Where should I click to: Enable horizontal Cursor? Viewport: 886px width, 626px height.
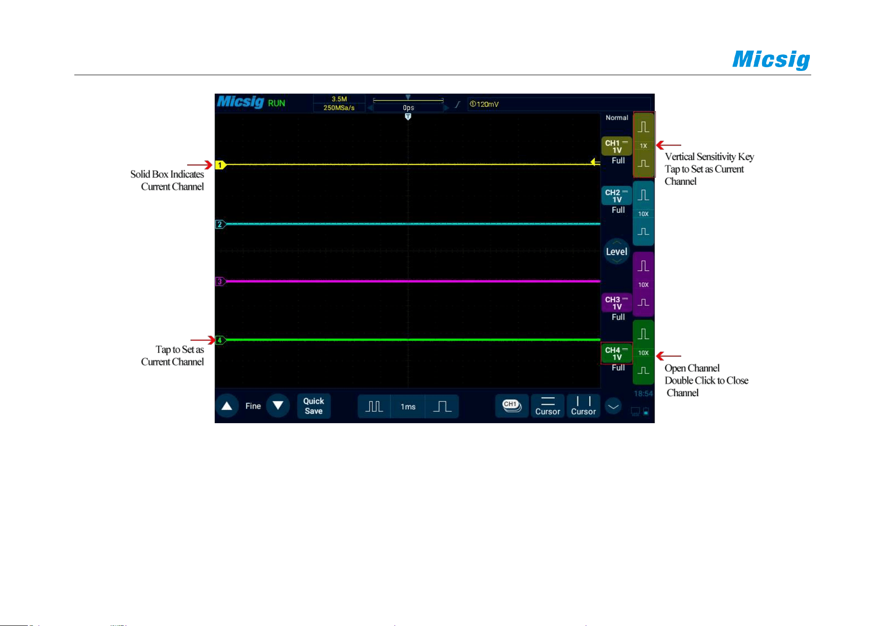point(548,406)
